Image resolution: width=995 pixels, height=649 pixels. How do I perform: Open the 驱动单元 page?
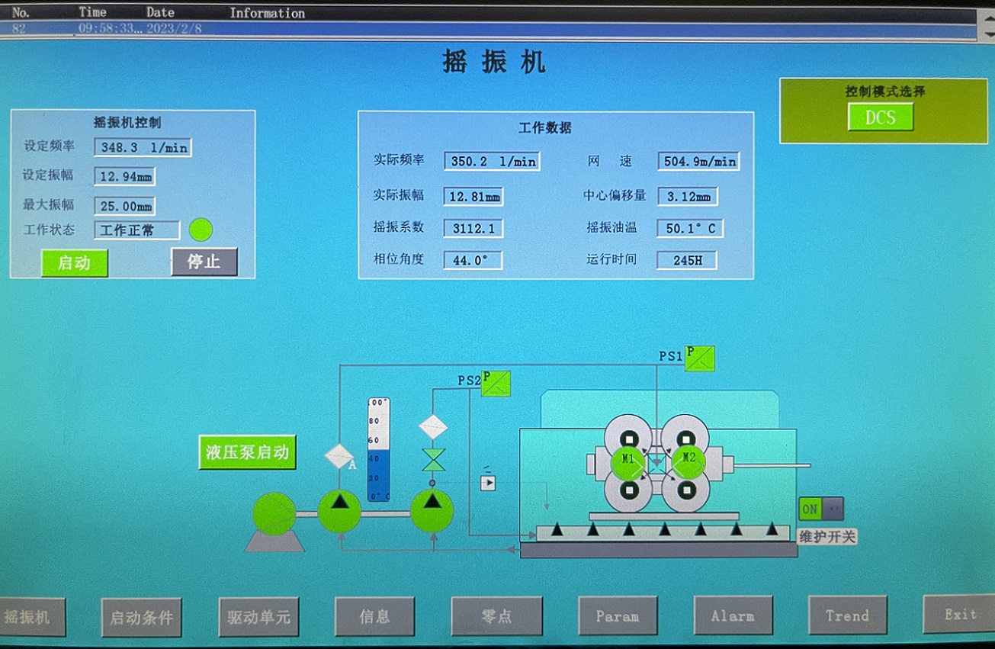[x=258, y=617]
